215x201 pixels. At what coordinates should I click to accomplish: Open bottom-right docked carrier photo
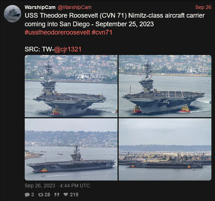coord(165,150)
